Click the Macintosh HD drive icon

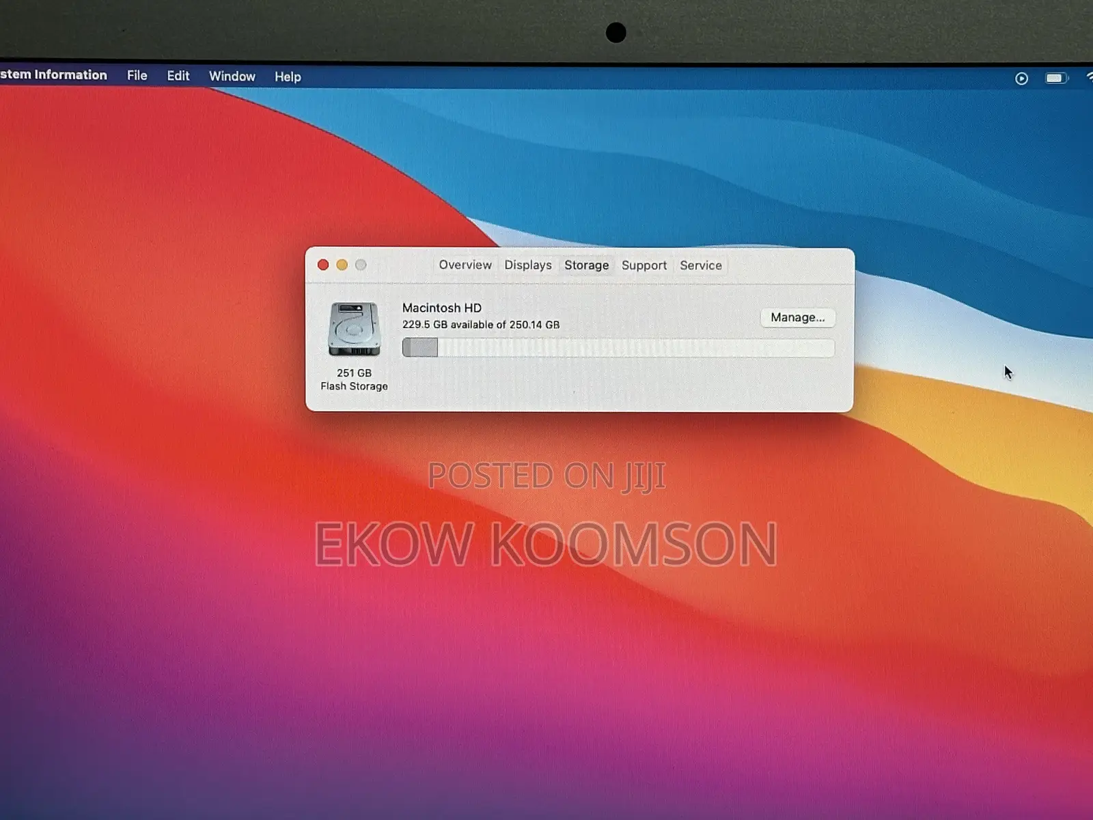[x=354, y=329]
